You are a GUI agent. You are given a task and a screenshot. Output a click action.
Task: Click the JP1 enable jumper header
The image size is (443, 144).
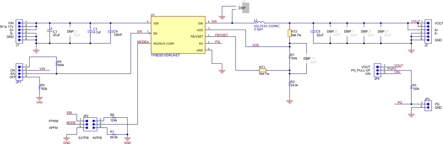pyautogui.click(x=19, y=71)
